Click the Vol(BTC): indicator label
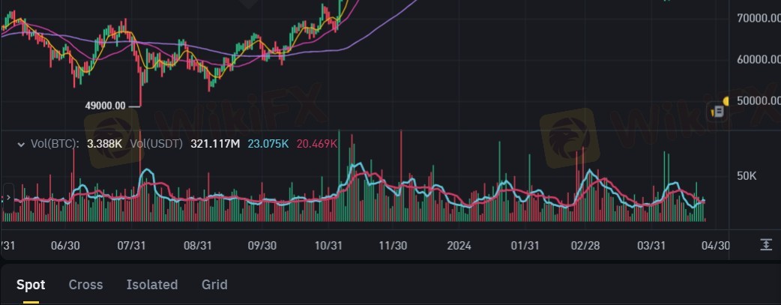Viewport: 781px width, 305px height. [x=55, y=144]
